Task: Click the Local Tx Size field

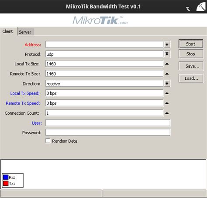Action: point(104,64)
